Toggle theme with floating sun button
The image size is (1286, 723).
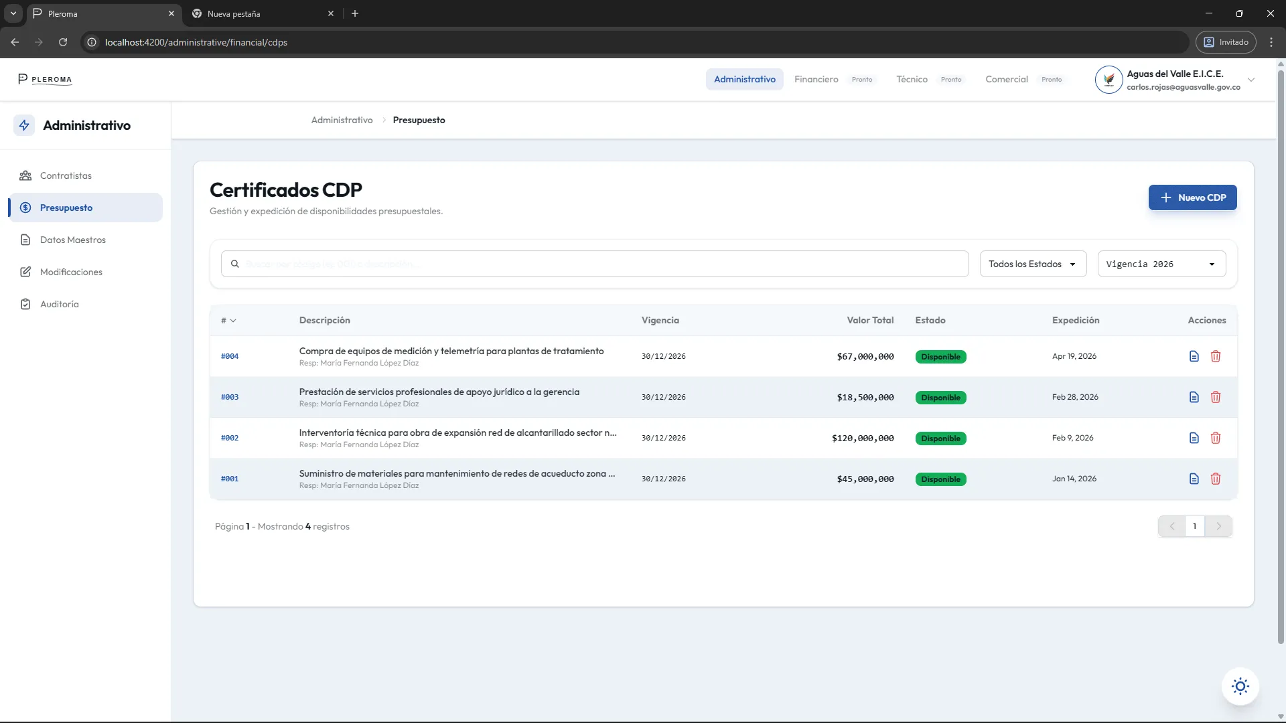point(1240,686)
